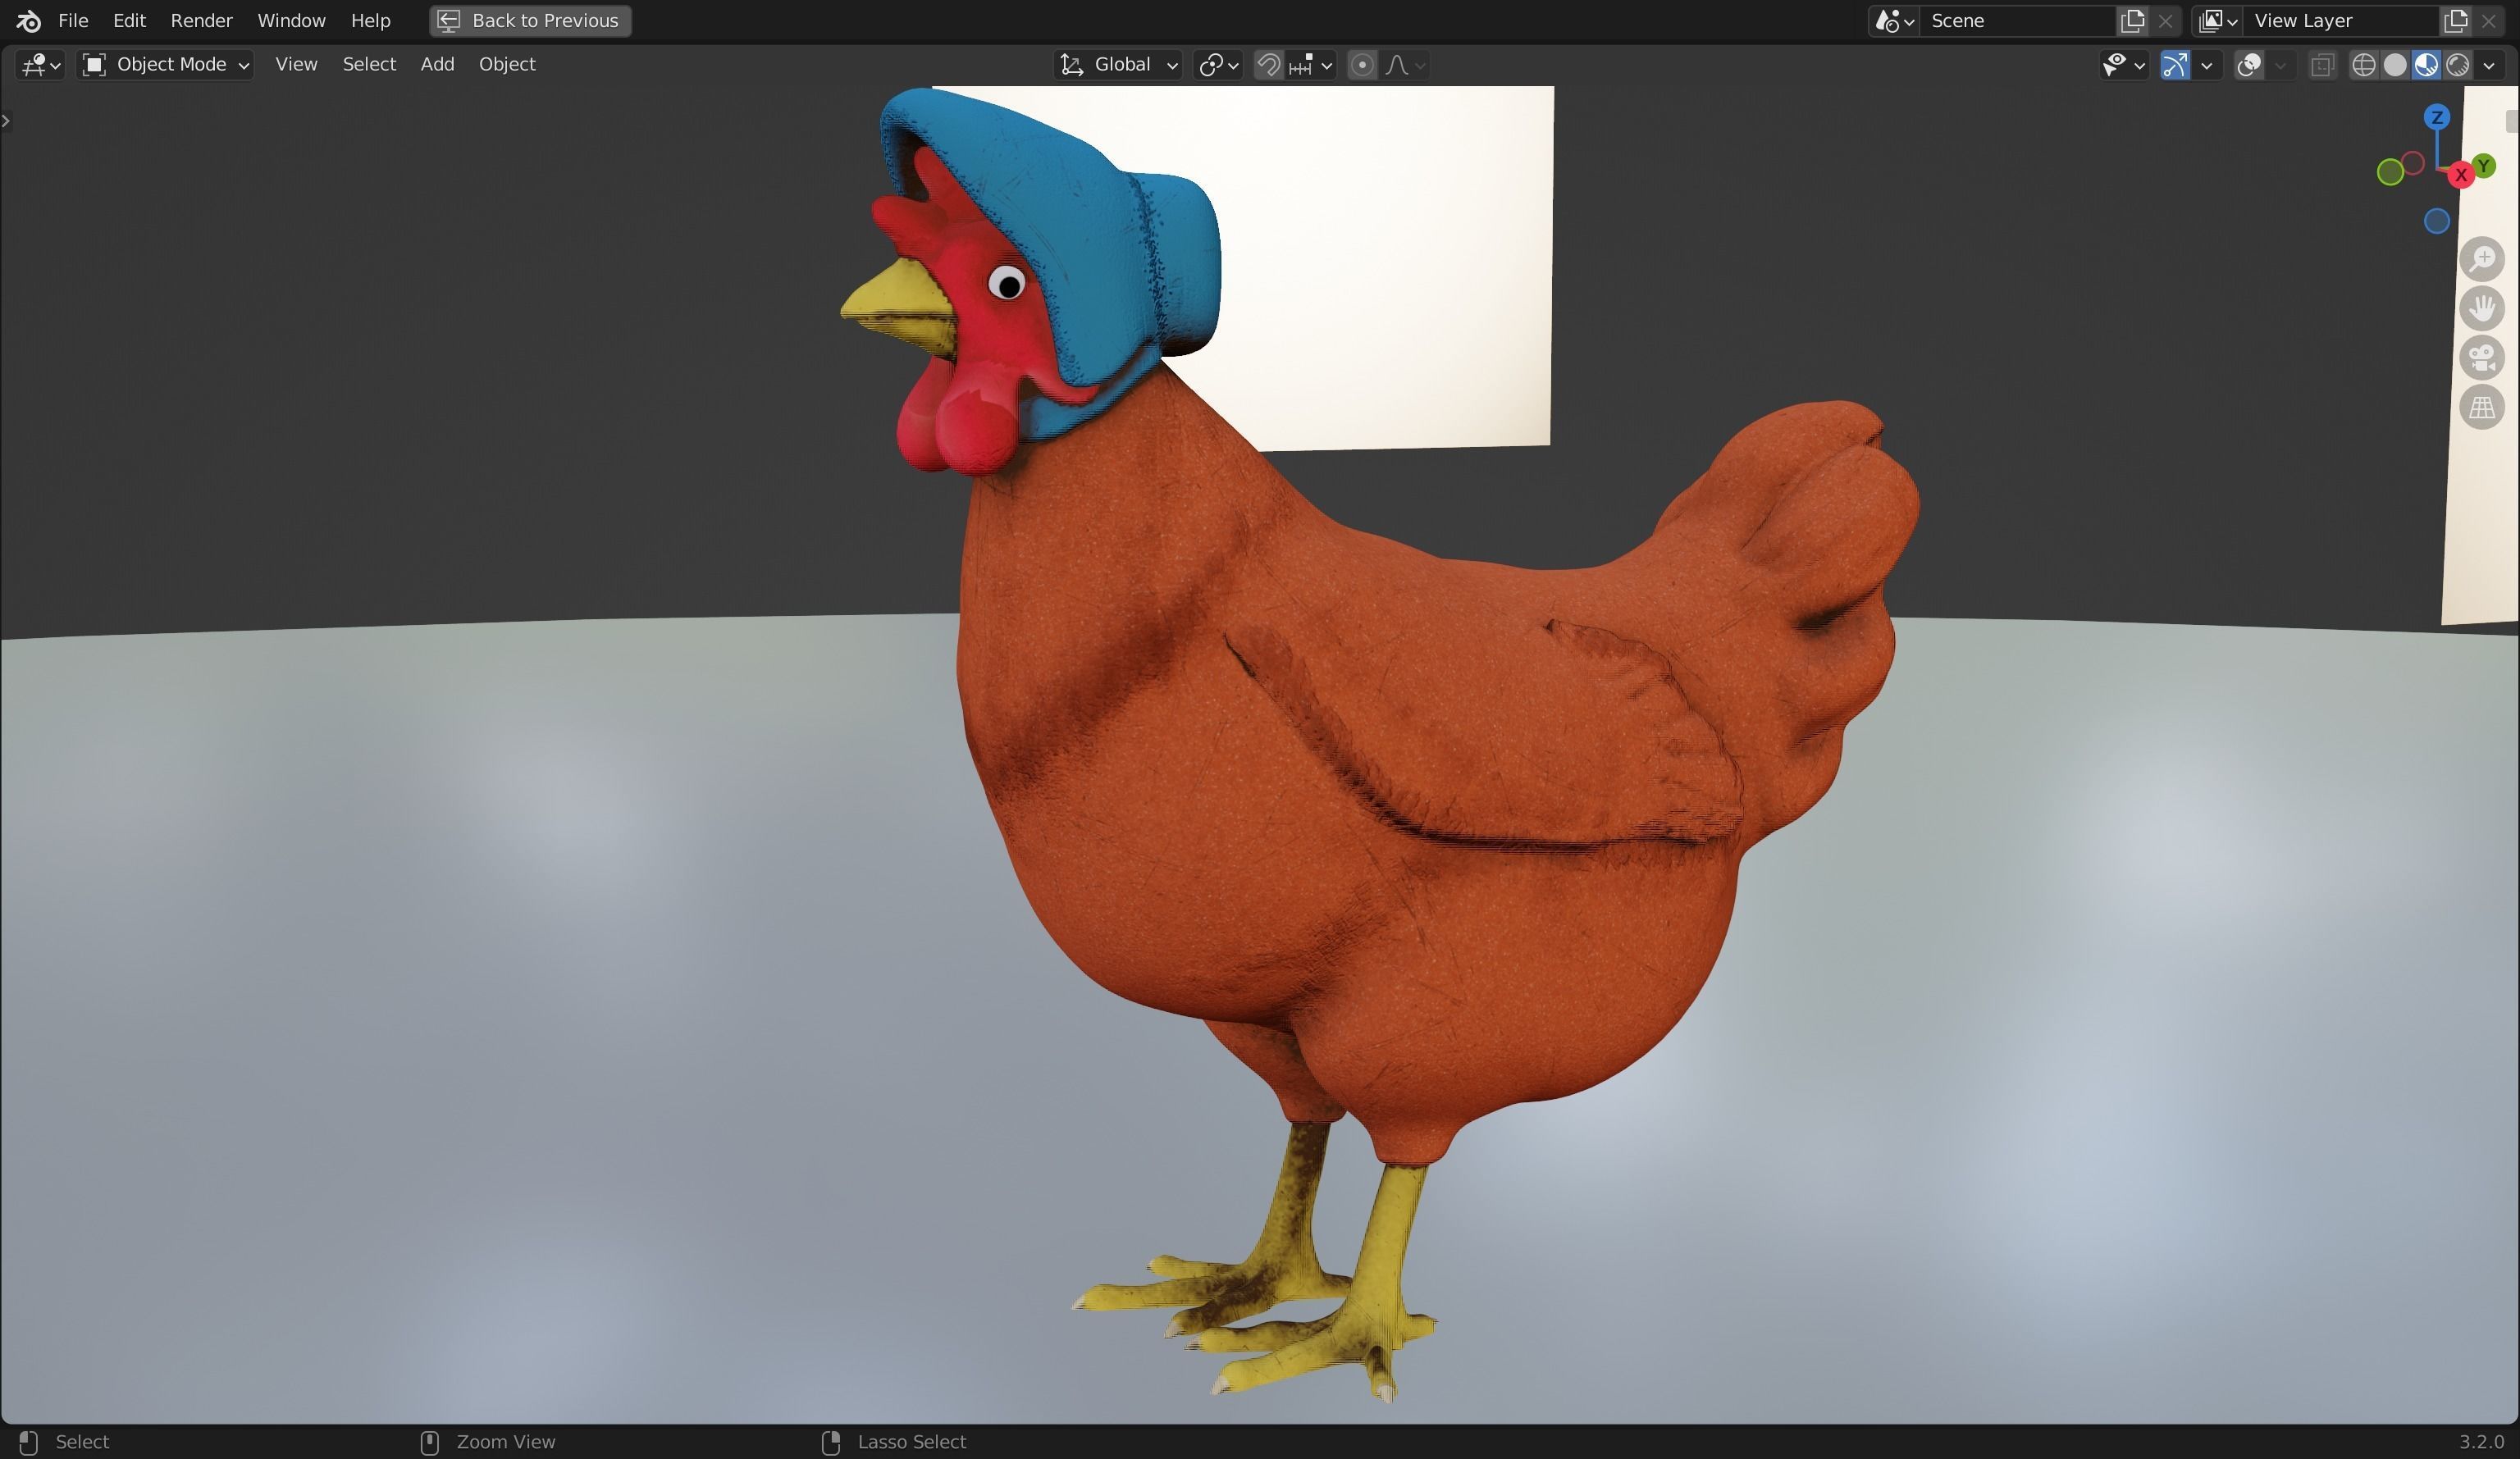Switch to solid viewport shading

click(x=2395, y=65)
